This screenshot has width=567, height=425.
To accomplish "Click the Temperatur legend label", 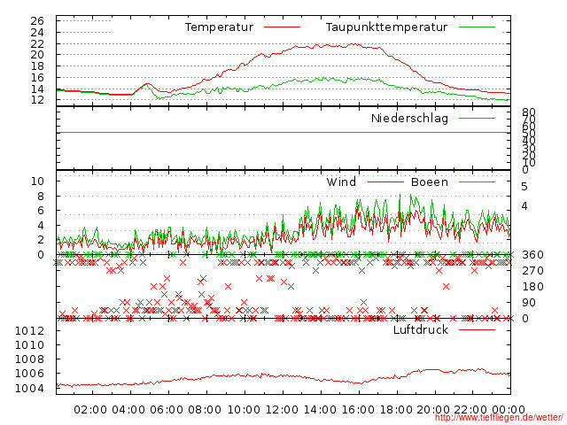I will click(219, 27).
